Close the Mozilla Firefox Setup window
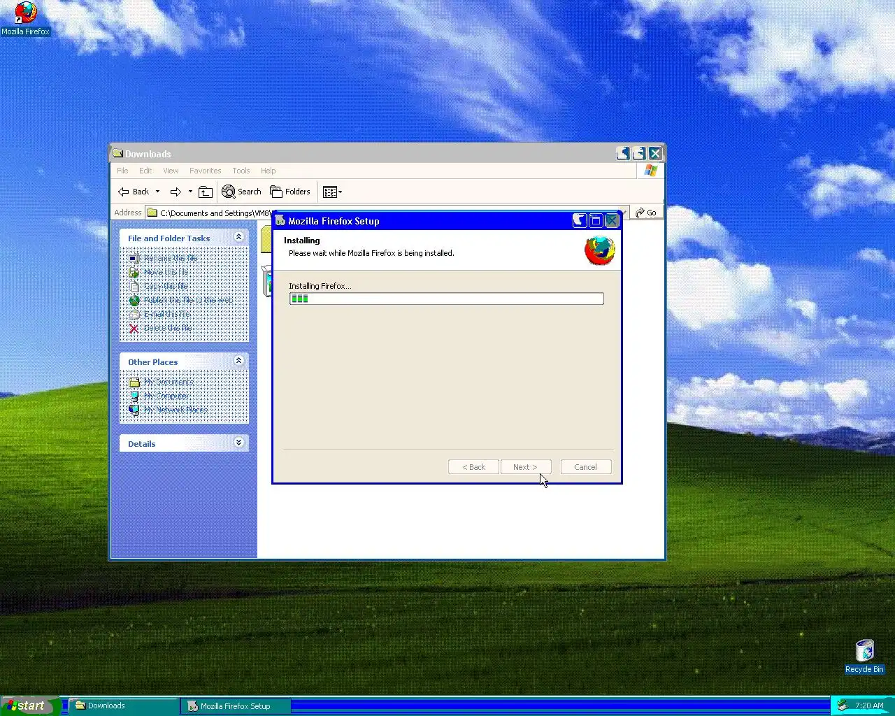 612,221
